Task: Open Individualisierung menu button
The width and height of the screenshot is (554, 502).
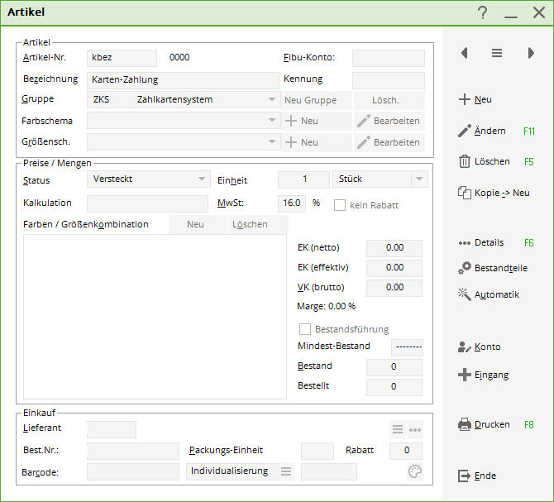Action: tap(286, 471)
